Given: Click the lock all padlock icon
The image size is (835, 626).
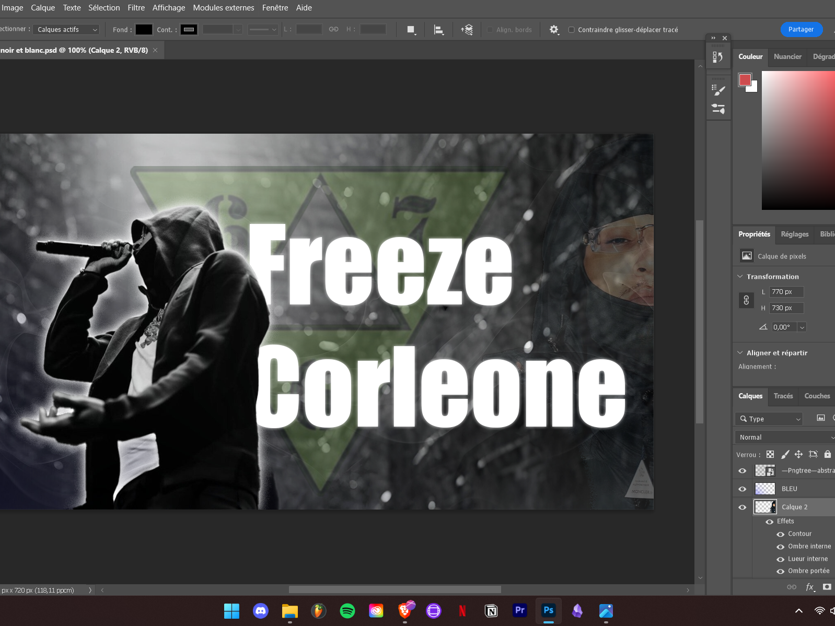Looking at the screenshot, I should [x=828, y=454].
